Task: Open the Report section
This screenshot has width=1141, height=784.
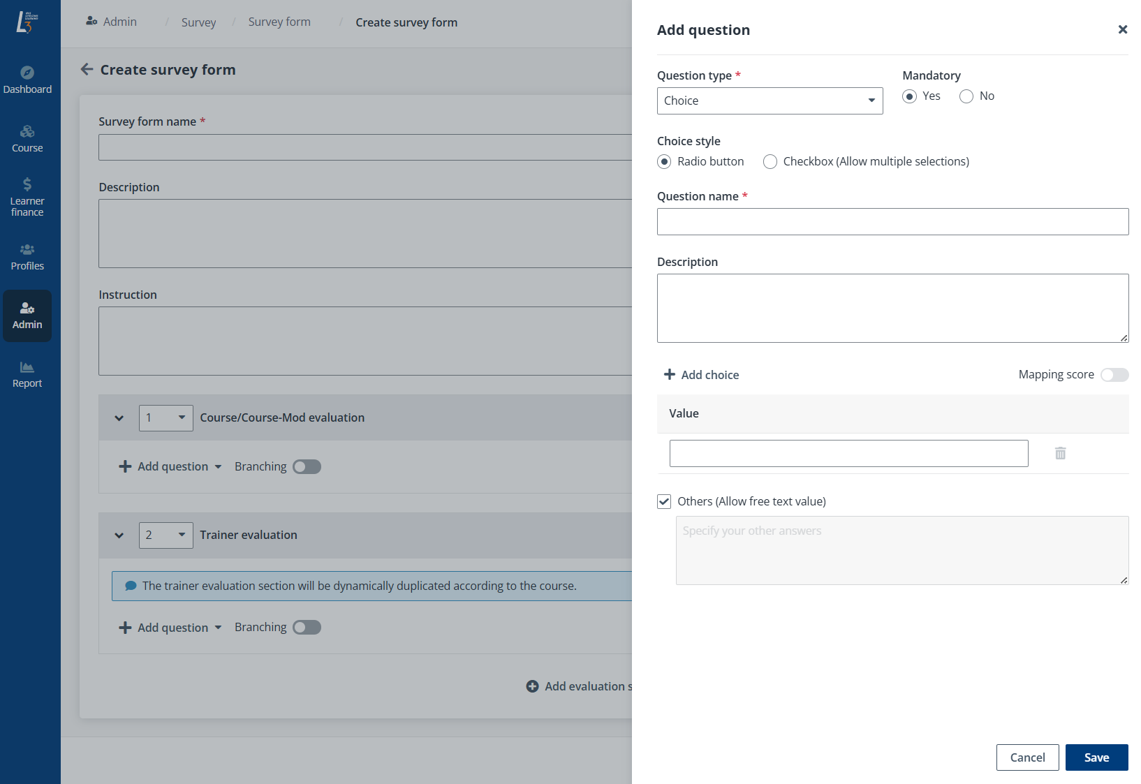Action: [x=27, y=373]
